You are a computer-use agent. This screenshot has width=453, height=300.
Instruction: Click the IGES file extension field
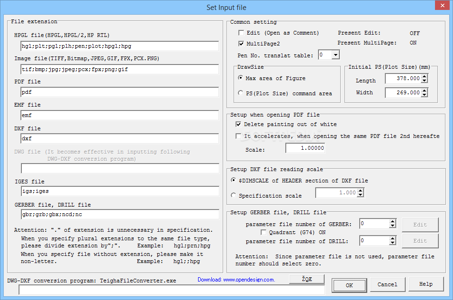(x=120, y=191)
